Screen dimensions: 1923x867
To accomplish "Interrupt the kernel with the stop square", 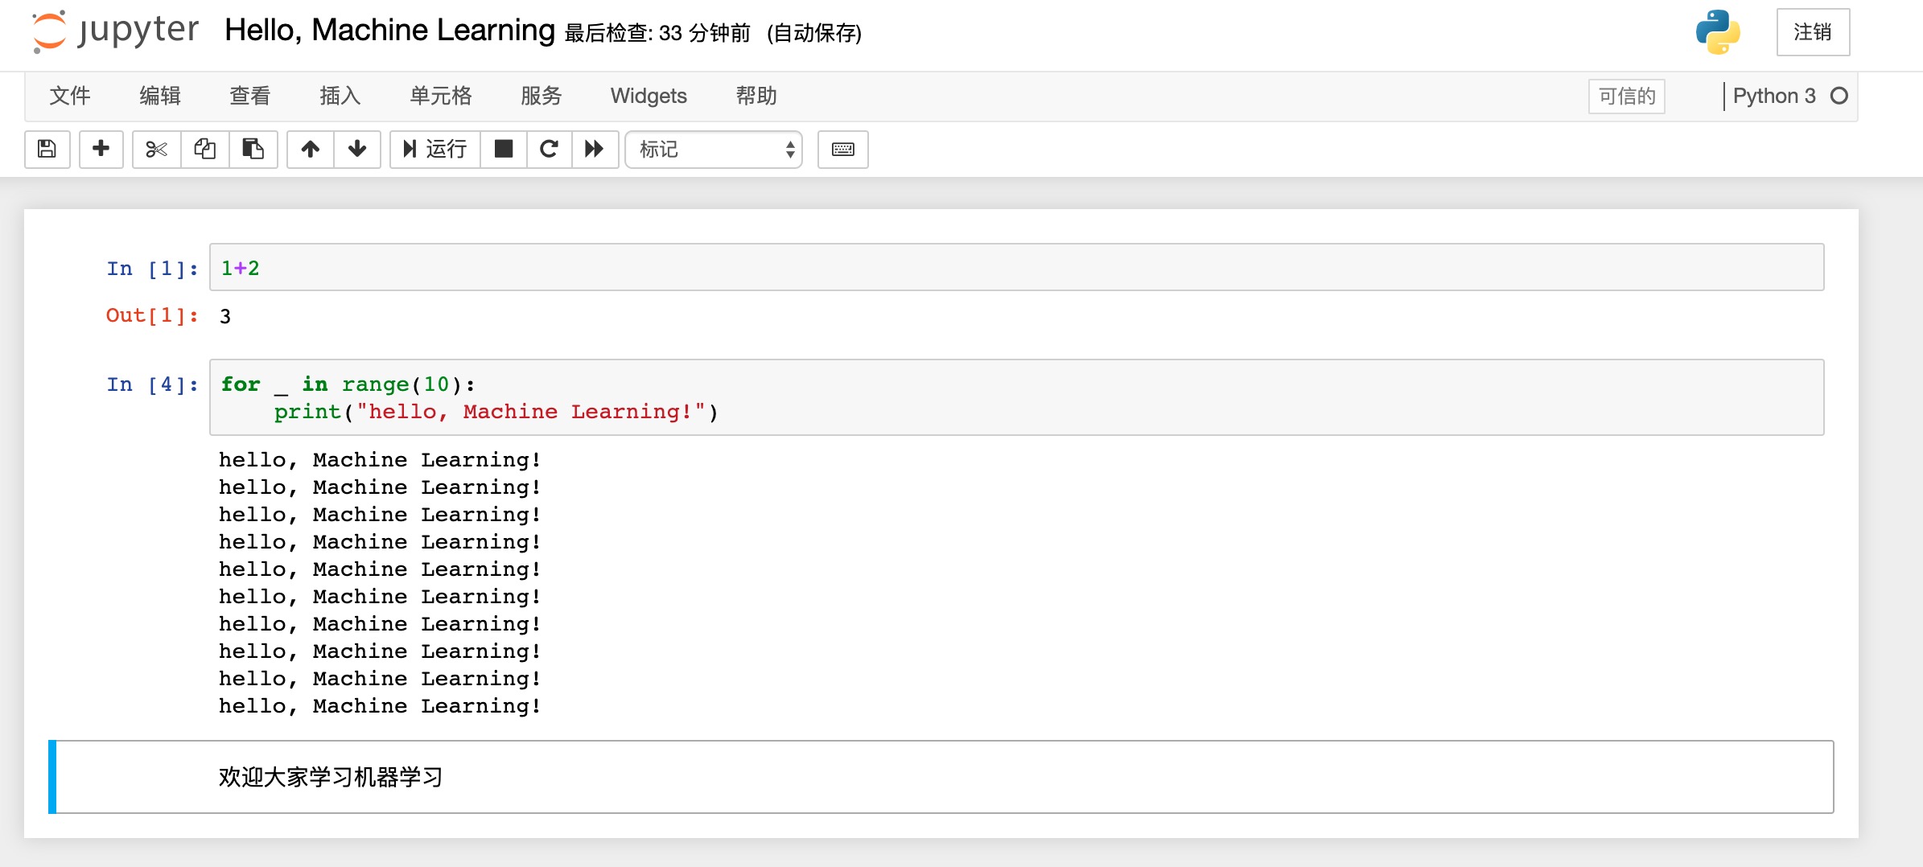I will point(504,149).
